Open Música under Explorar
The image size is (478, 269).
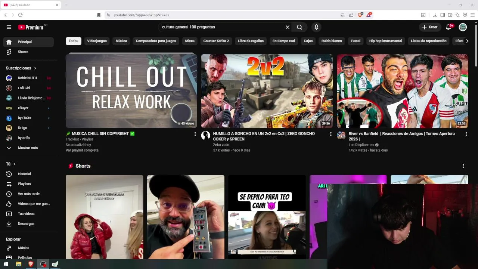(28, 248)
